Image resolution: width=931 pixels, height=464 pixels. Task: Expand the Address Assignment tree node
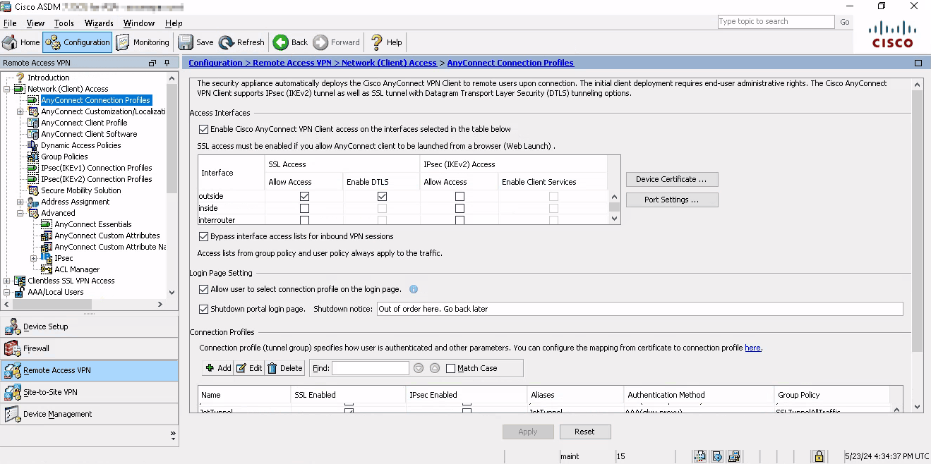[x=20, y=202]
